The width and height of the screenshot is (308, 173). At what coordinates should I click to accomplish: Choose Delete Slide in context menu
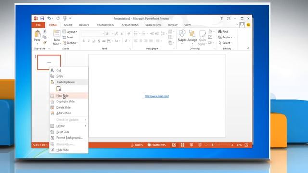(68, 108)
